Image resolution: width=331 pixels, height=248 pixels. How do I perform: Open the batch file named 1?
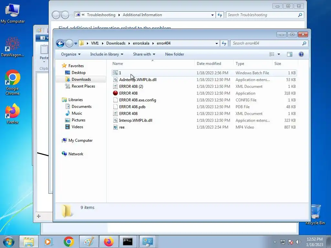(x=204, y=73)
